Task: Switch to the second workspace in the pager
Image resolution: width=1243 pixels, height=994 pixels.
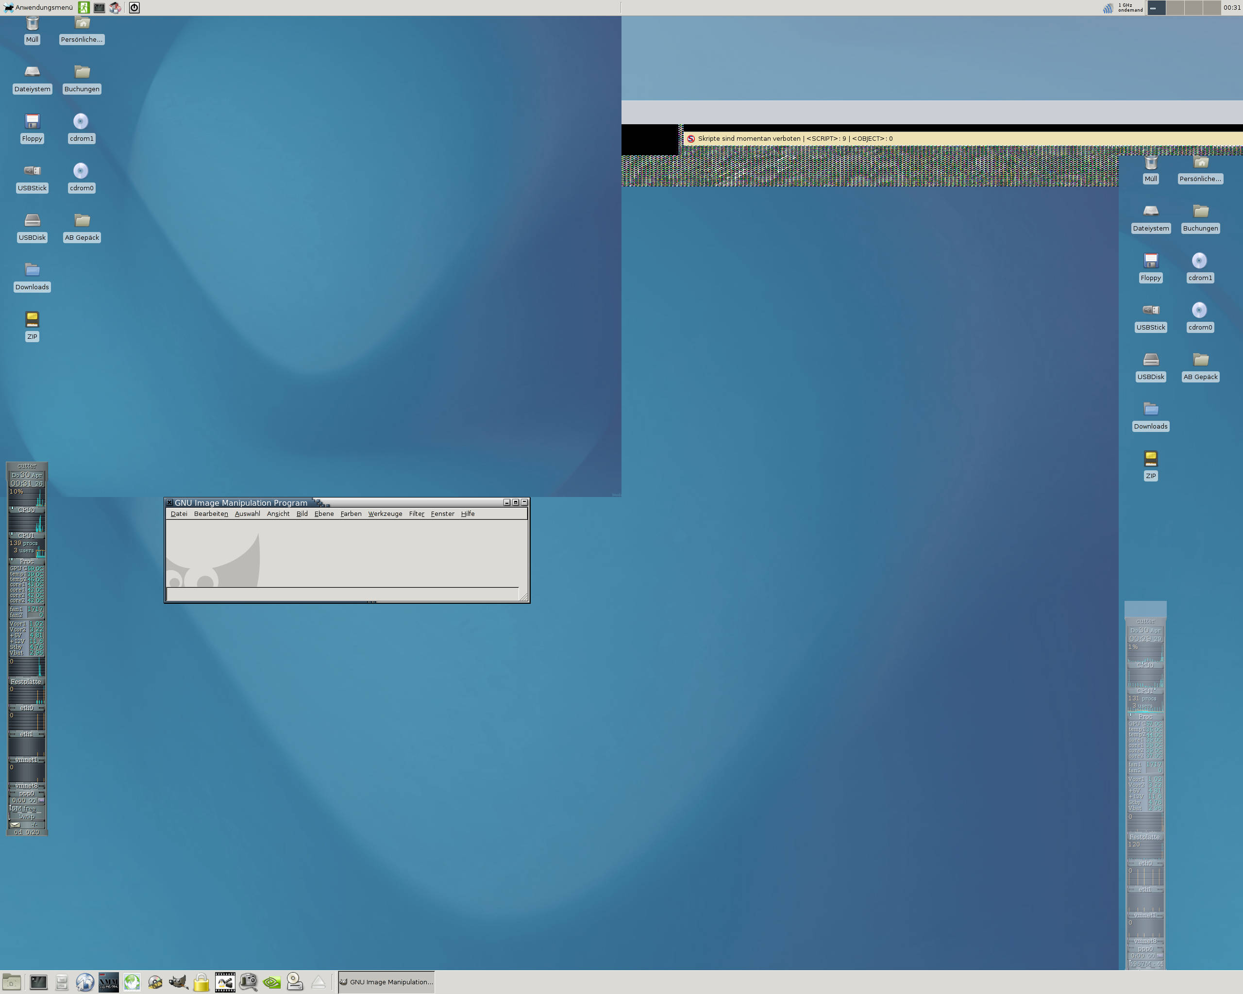Action: coord(1175,7)
